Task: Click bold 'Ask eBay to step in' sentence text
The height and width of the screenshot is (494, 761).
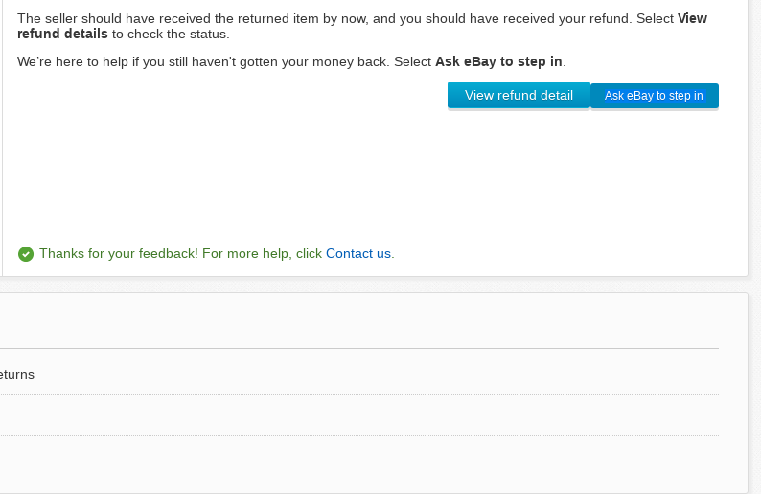Action: [498, 61]
